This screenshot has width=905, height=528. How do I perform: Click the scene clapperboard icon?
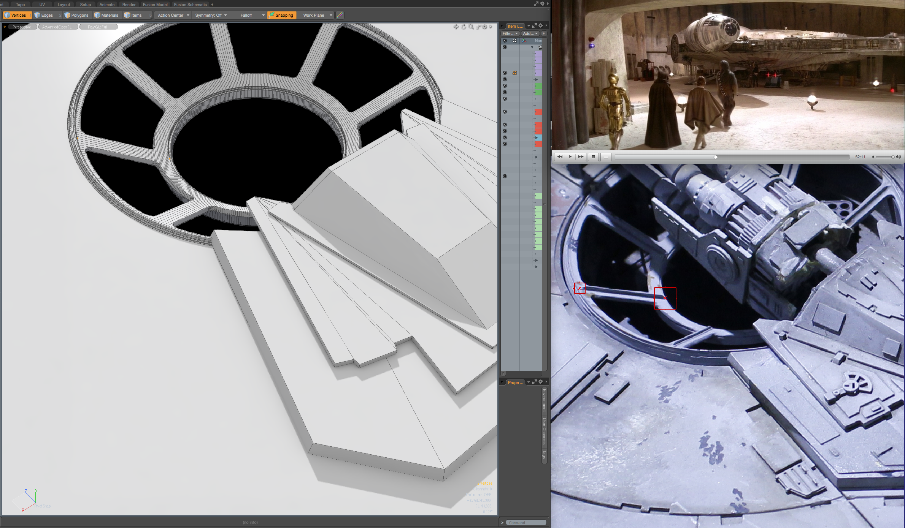pos(540,47)
